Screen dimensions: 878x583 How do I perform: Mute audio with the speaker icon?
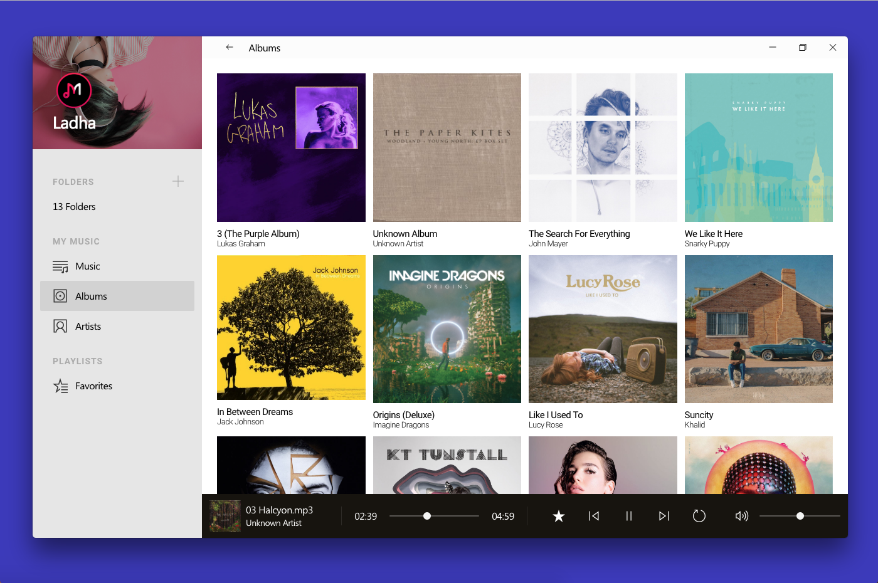(x=742, y=516)
